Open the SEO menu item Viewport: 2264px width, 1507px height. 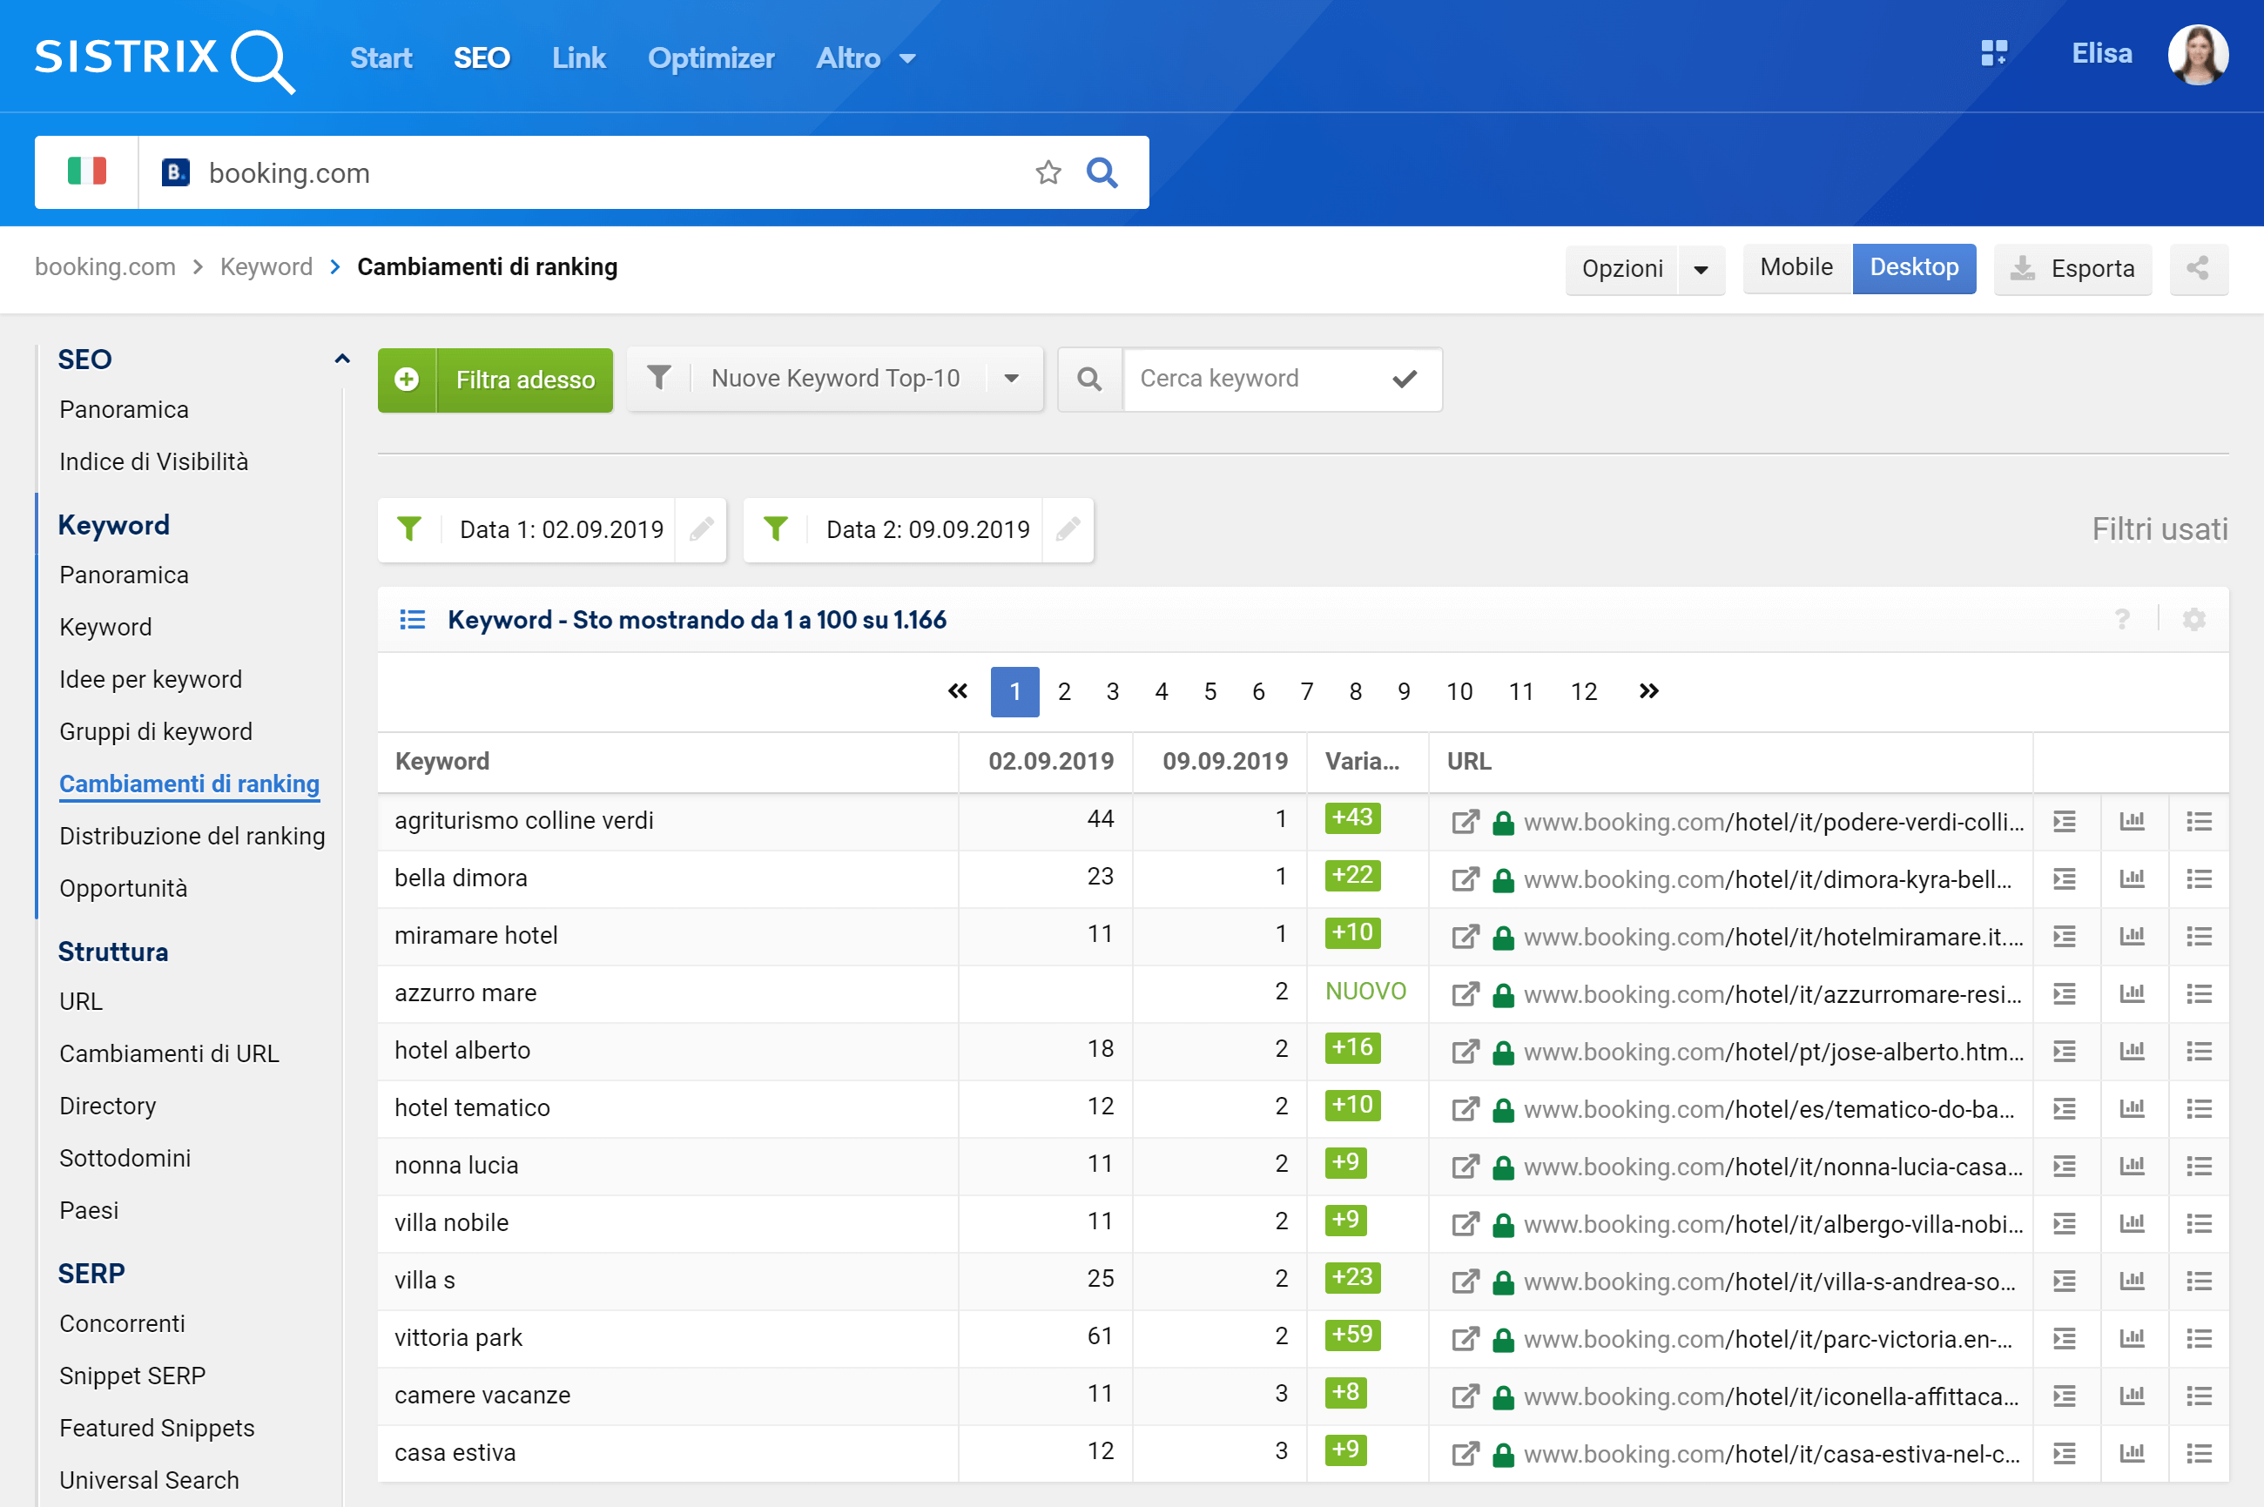[x=482, y=58]
